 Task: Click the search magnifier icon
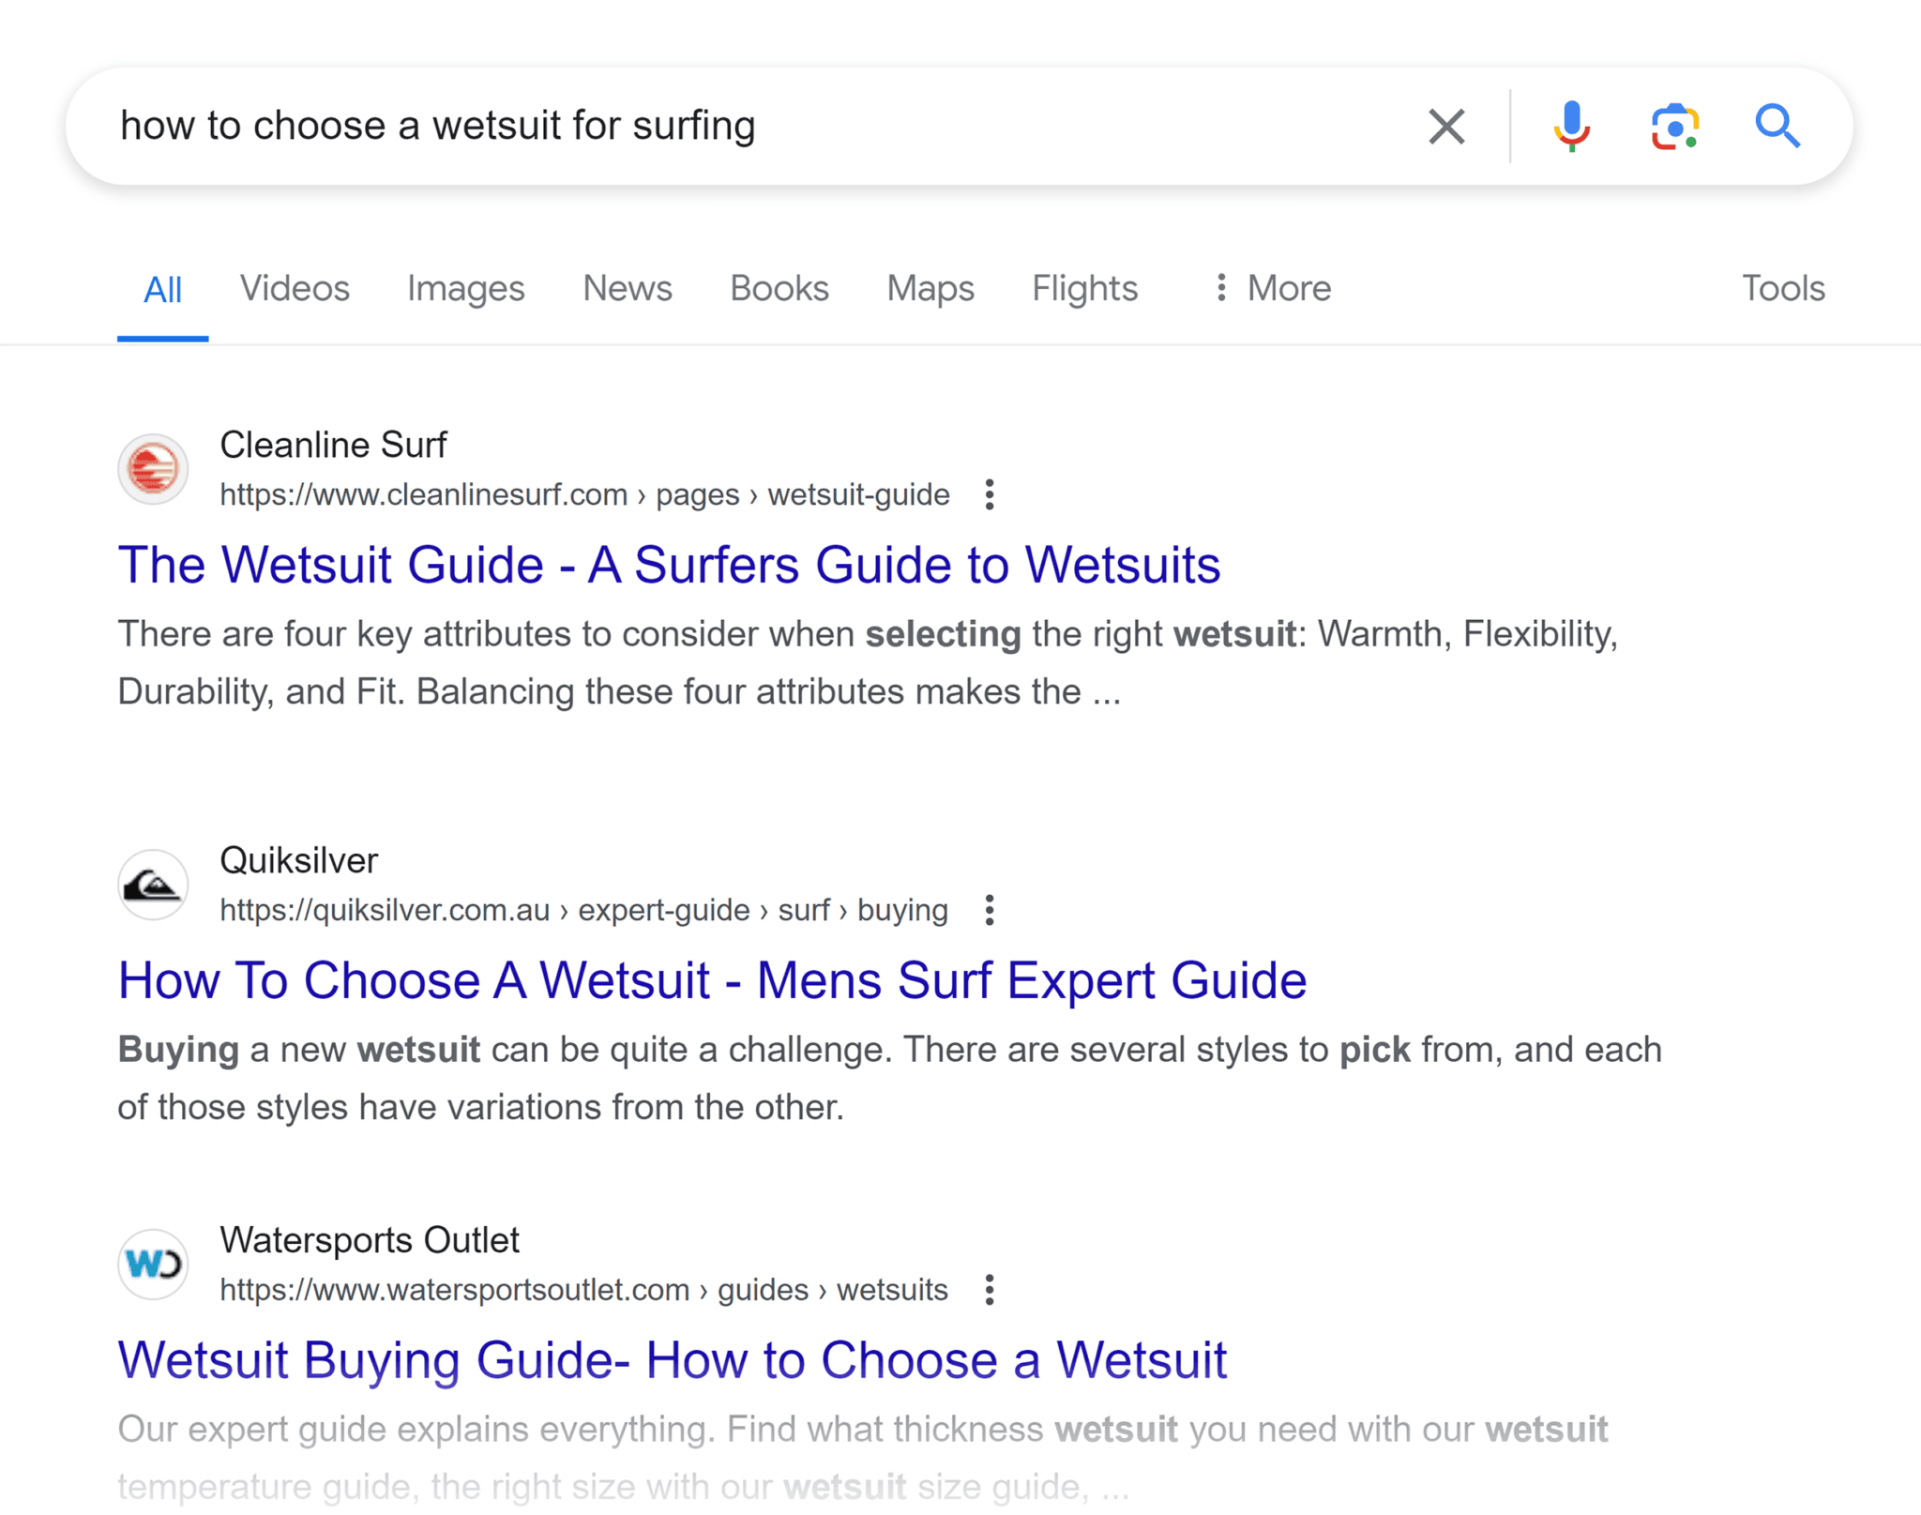click(x=1777, y=126)
